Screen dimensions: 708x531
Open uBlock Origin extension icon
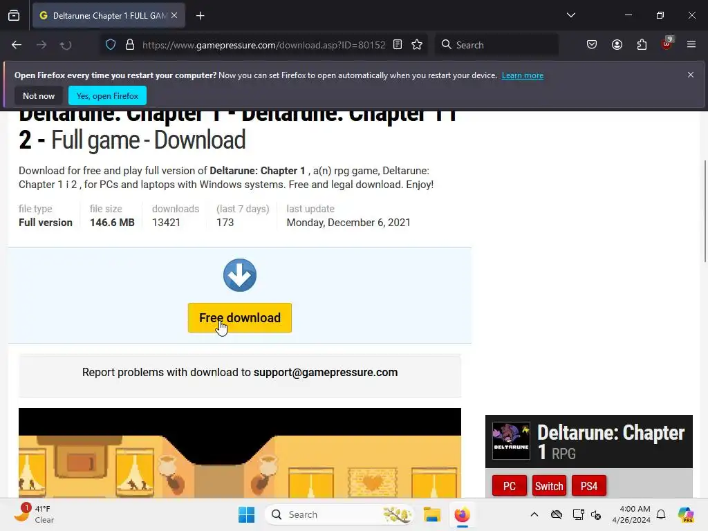[x=667, y=44]
